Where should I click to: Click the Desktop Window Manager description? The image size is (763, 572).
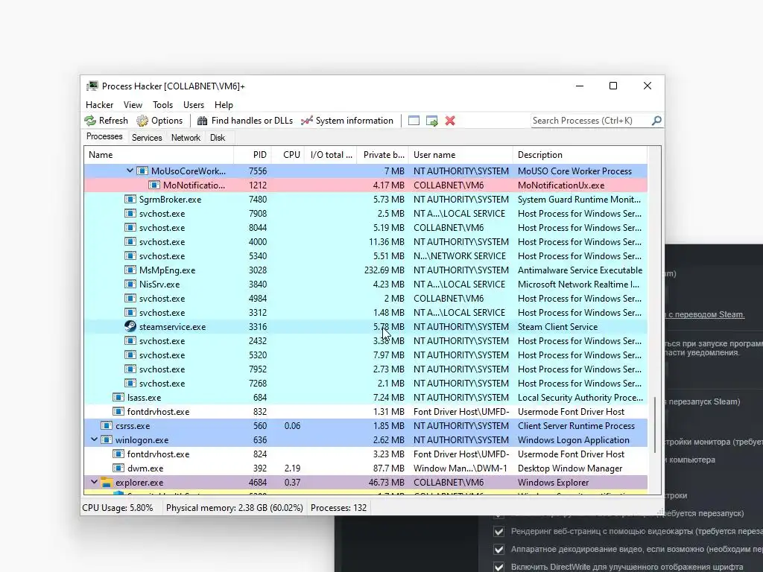570,468
